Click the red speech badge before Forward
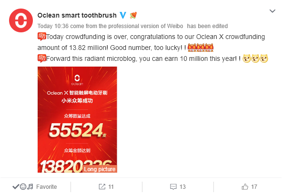282x195 pixels. coord(42,58)
